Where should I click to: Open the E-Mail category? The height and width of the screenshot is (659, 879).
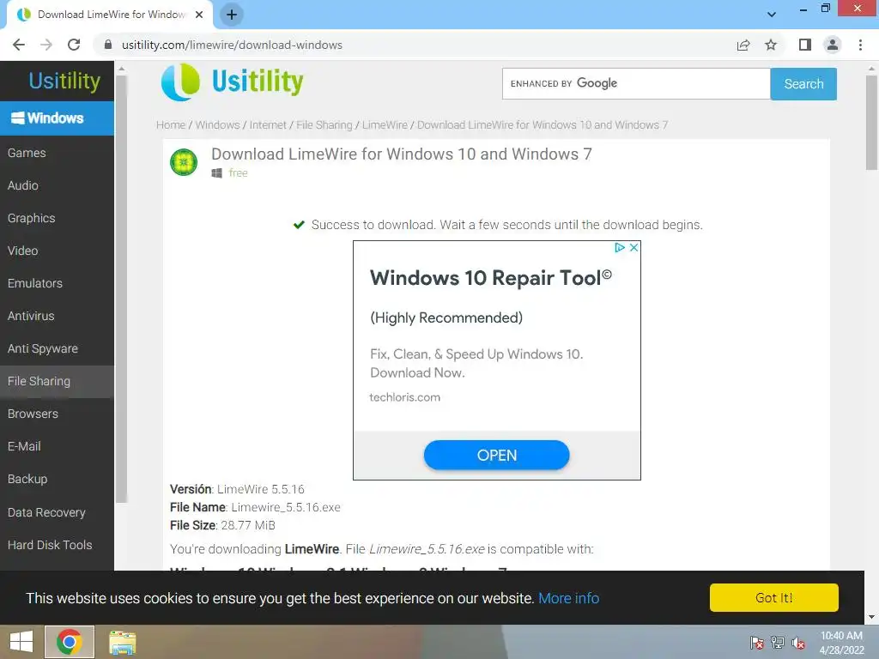click(x=57, y=446)
